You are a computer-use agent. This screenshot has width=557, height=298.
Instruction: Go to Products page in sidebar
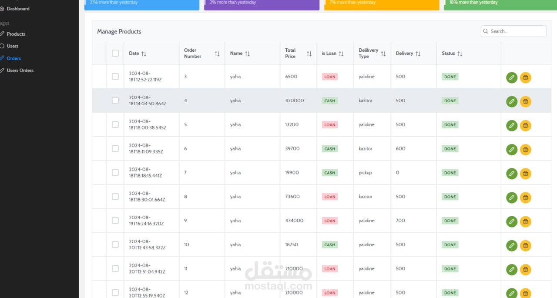pos(16,34)
